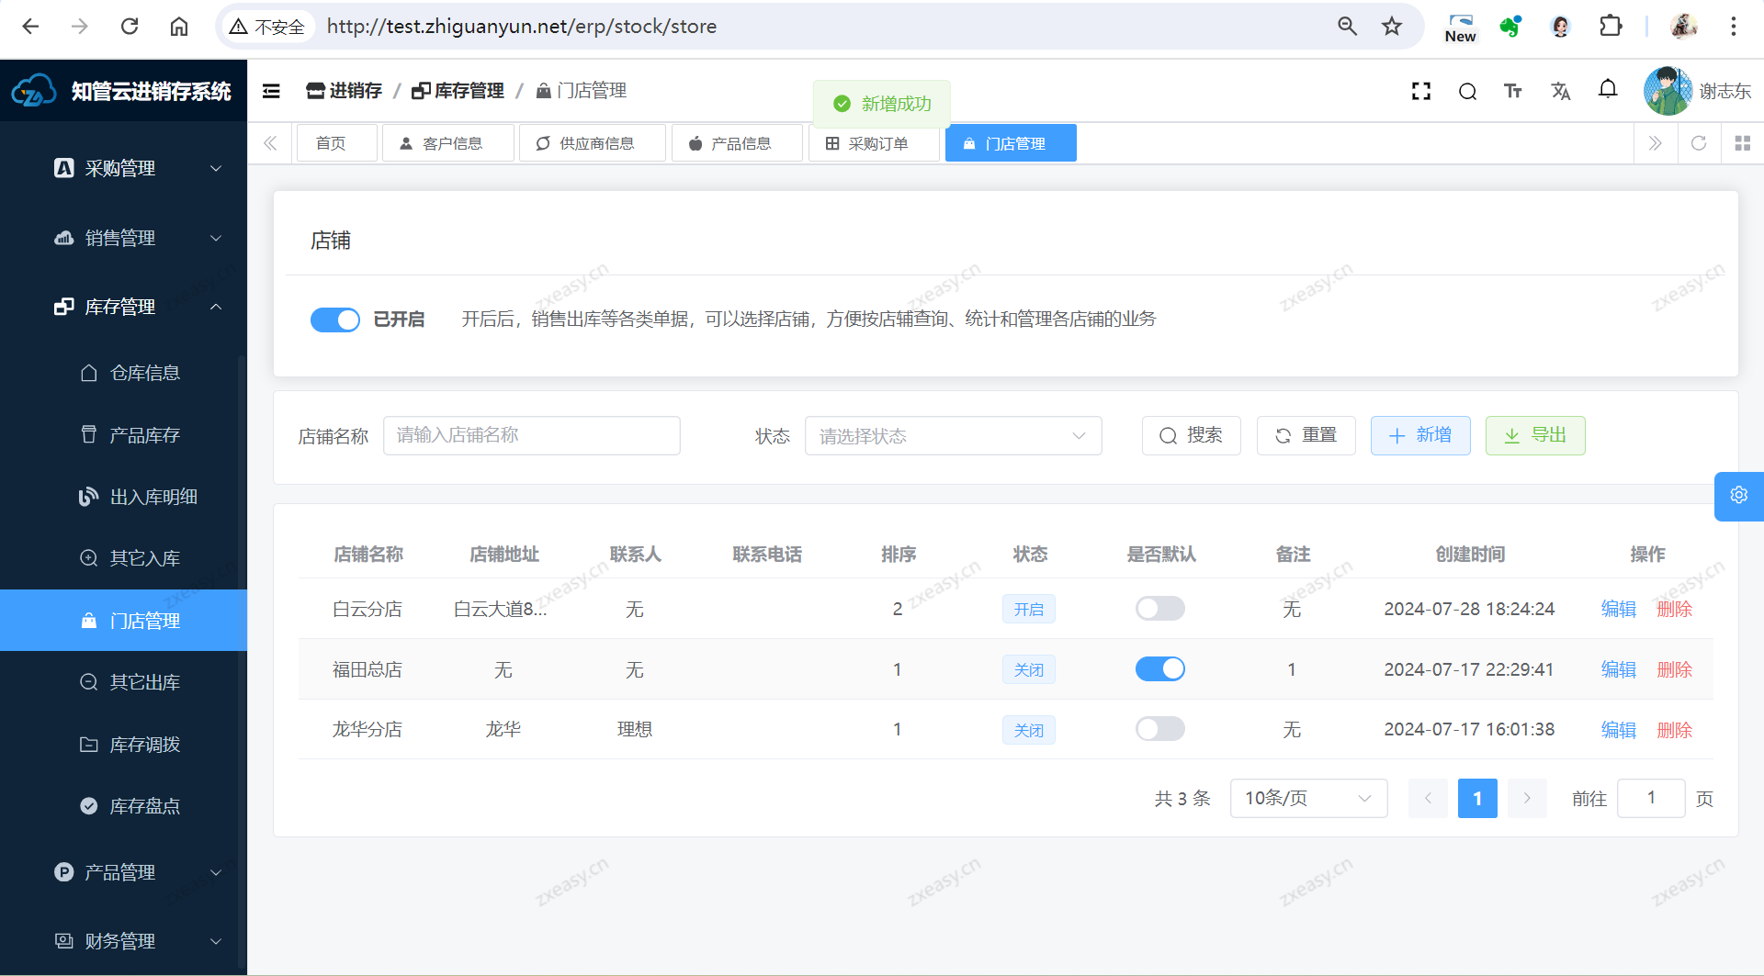Expand the 采购管理 sidebar menu
Image resolution: width=1764 pixels, height=976 pixels.
pos(138,169)
